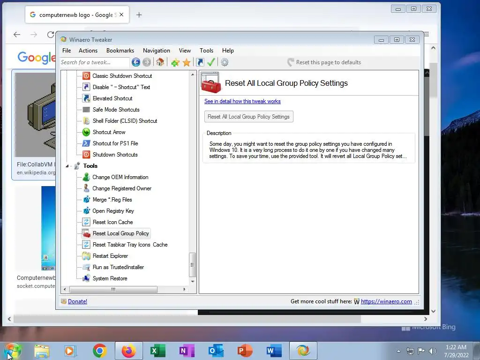The image size is (480, 360).
Task: Open Word from the taskbar
Action: (x=274, y=351)
